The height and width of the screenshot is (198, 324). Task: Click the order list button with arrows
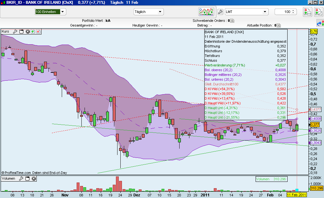click(308, 12)
